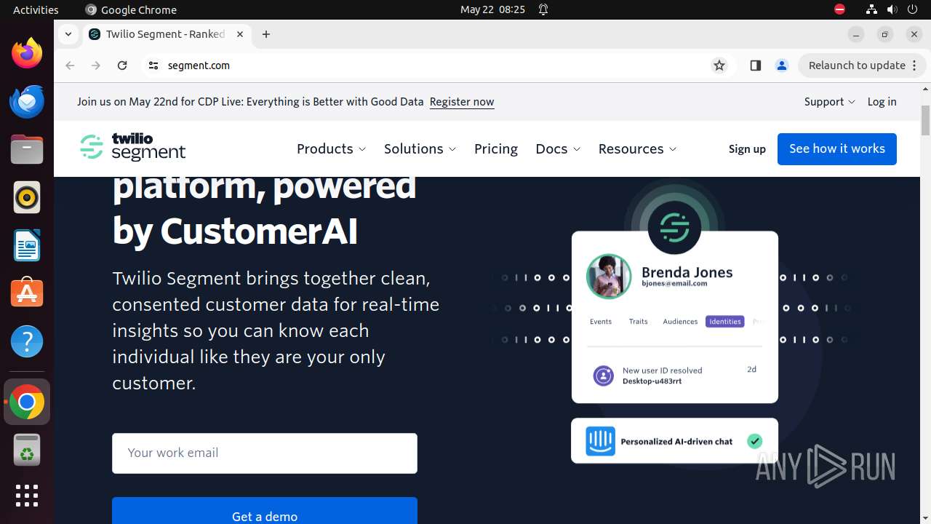Reload the page in Chrome
Viewport: 931px width, 524px height.
pyautogui.click(x=122, y=65)
